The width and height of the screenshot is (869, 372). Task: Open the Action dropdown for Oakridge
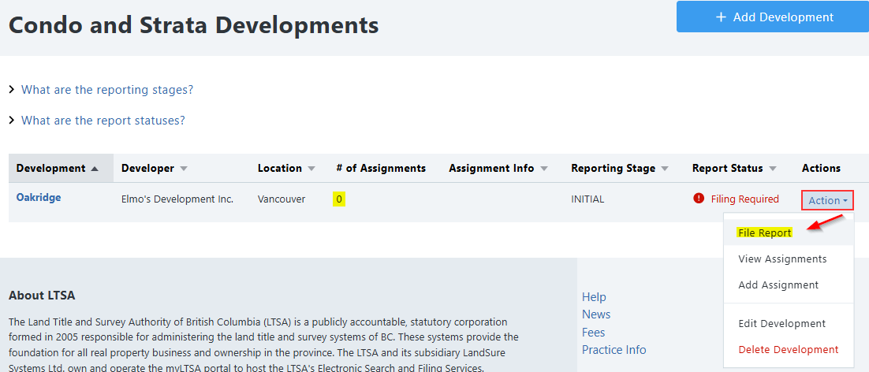click(x=827, y=200)
